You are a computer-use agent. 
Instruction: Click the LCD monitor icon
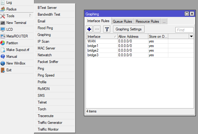3,30
